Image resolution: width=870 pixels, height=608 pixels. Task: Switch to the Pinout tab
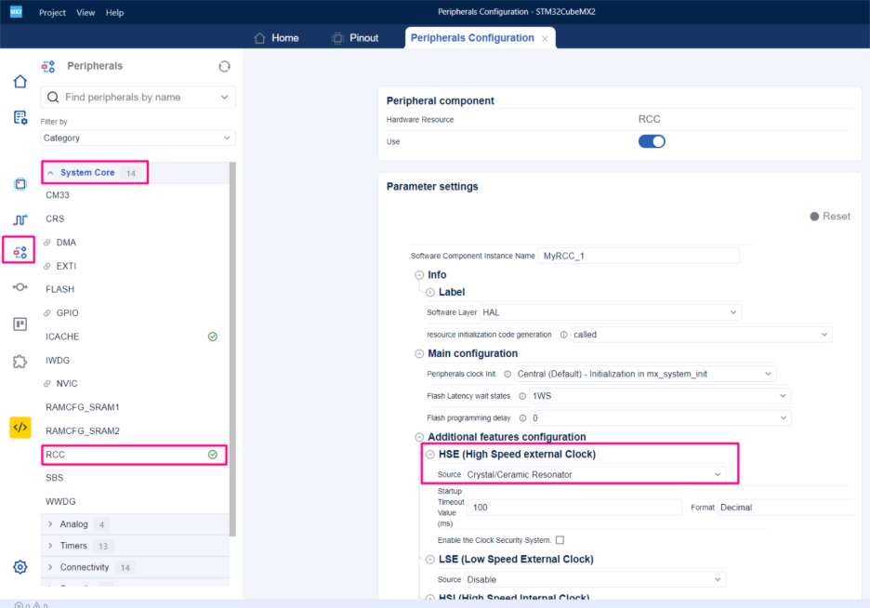coord(355,38)
